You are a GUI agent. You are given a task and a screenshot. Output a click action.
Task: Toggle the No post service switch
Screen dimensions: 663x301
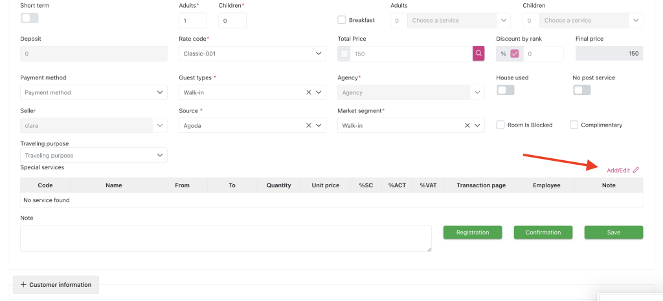pyautogui.click(x=581, y=90)
